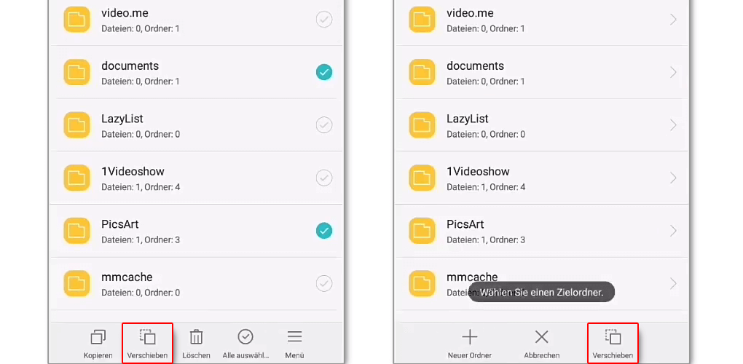Image resolution: width=743 pixels, height=364 pixels.
Task: Tap Kopieren icon in left phone toolbar
Action: [x=98, y=337]
